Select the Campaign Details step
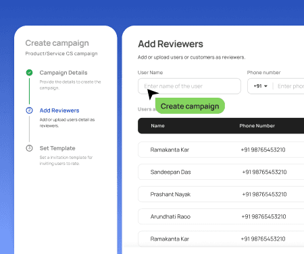This screenshot has height=254, width=304. pos(64,73)
